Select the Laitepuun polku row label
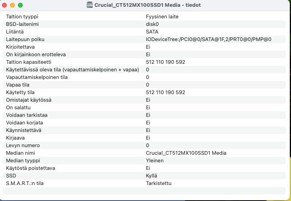Screen dimensions: 291x201 25,39
